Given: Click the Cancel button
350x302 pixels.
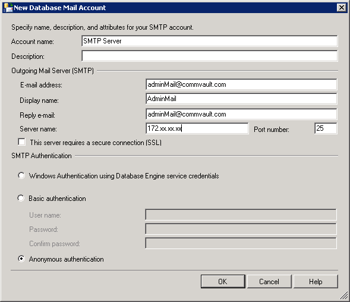Looking at the screenshot, I should click(269, 281).
